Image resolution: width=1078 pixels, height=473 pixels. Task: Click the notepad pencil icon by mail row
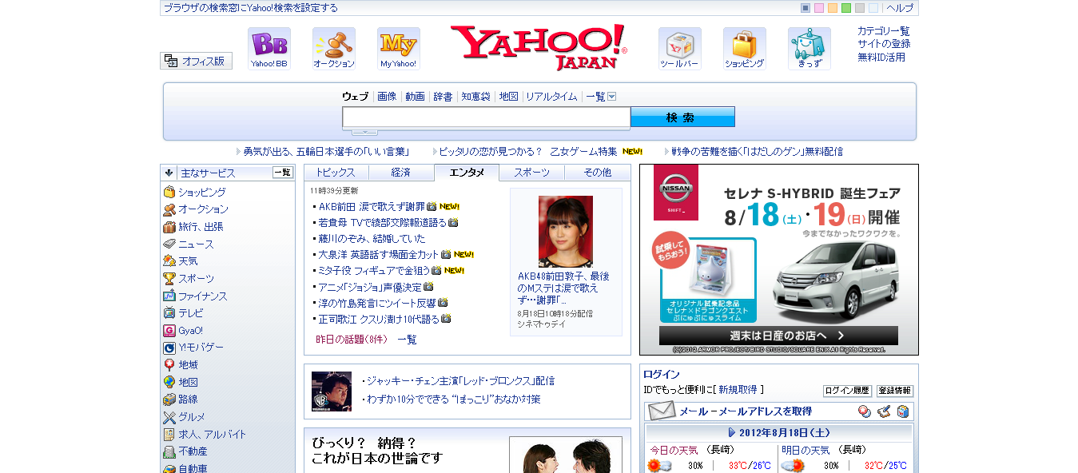[x=884, y=411]
